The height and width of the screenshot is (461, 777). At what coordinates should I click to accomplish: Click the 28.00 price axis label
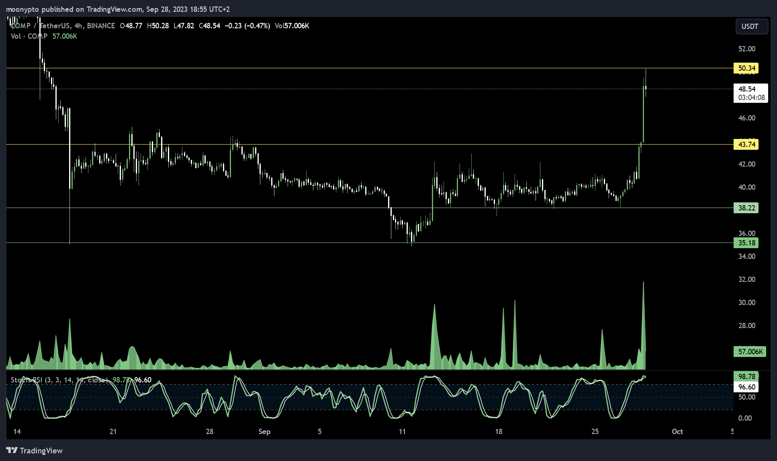(x=747, y=326)
